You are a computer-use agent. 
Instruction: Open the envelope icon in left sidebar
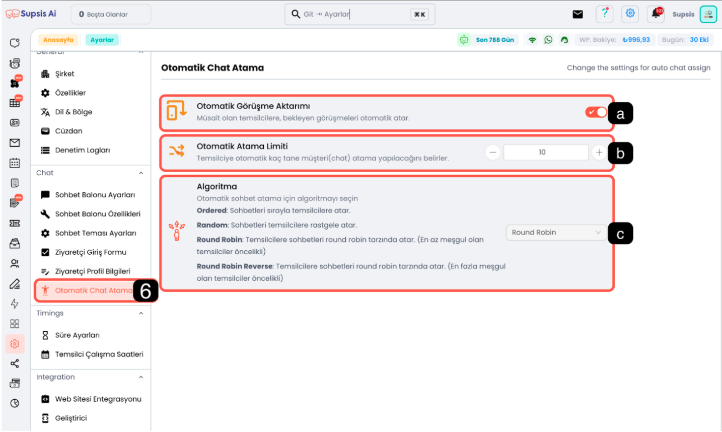[x=15, y=143]
